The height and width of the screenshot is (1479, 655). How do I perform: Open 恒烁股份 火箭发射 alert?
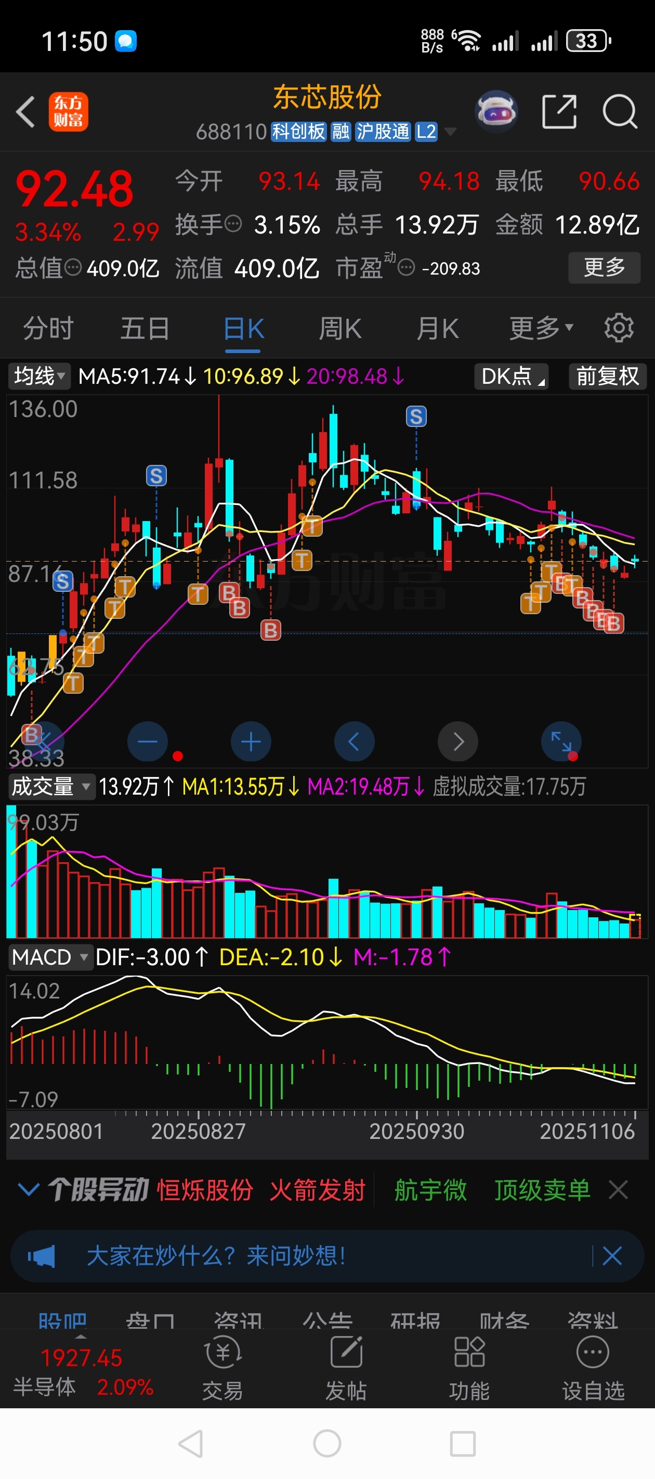[x=261, y=1190]
